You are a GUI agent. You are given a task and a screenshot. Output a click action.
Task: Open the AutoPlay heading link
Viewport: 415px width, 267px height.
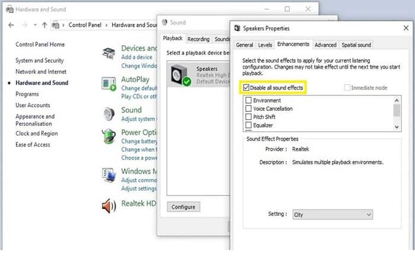135,80
